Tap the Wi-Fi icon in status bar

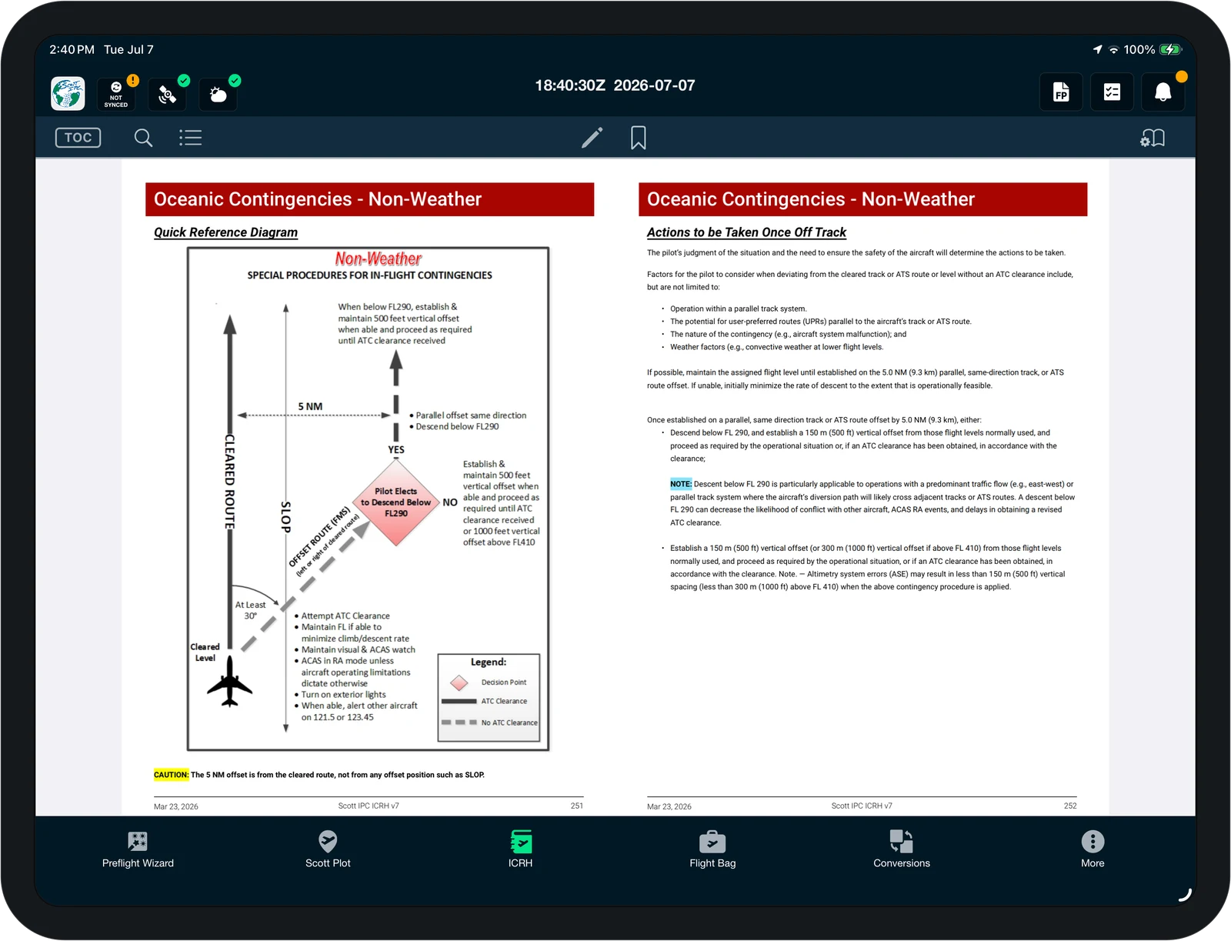[x=1113, y=50]
